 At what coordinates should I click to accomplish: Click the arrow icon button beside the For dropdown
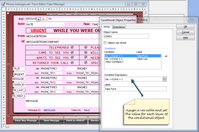[x=44, y=19]
